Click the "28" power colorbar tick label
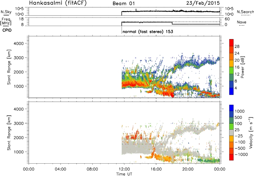 tap(237, 46)
